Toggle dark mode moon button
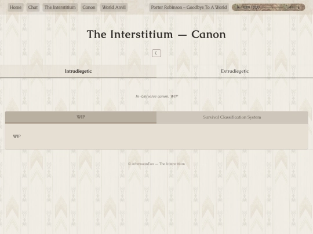Screen dimensions: 313x234 156,53
